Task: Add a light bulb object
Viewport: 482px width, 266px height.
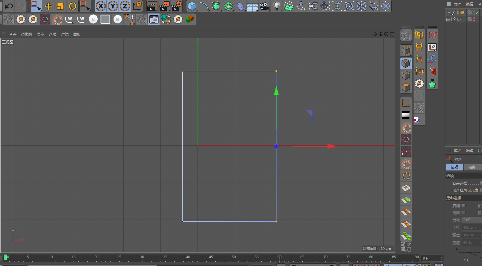Action: [x=277, y=6]
